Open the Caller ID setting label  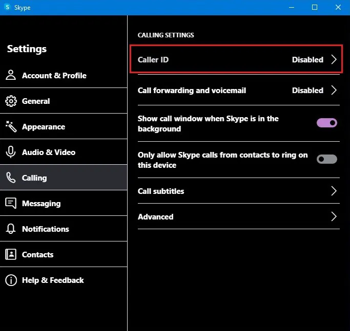tap(153, 60)
